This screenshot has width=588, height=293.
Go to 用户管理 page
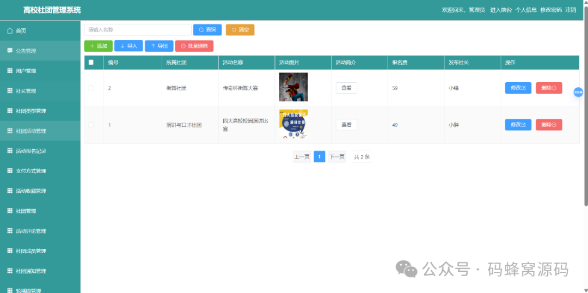[40, 71]
